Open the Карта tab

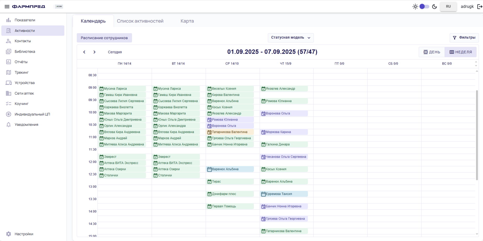click(187, 21)
